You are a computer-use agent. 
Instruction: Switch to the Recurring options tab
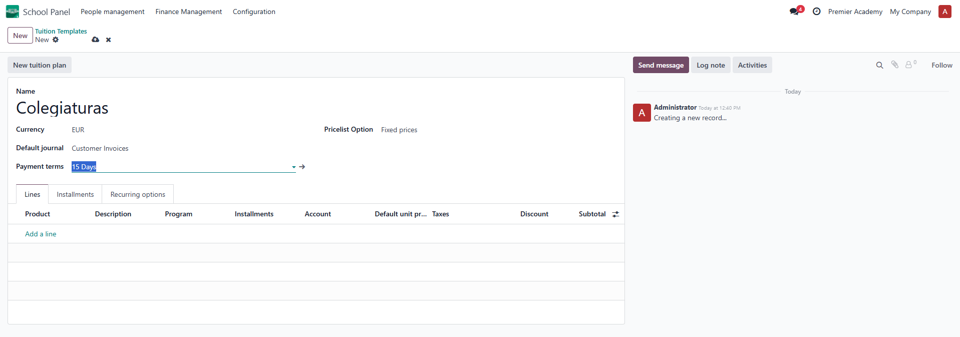coord(138,194)
